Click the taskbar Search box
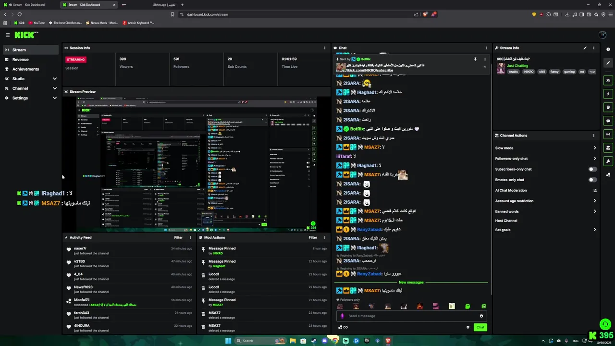The image size is (615, 346). (260, 341)
